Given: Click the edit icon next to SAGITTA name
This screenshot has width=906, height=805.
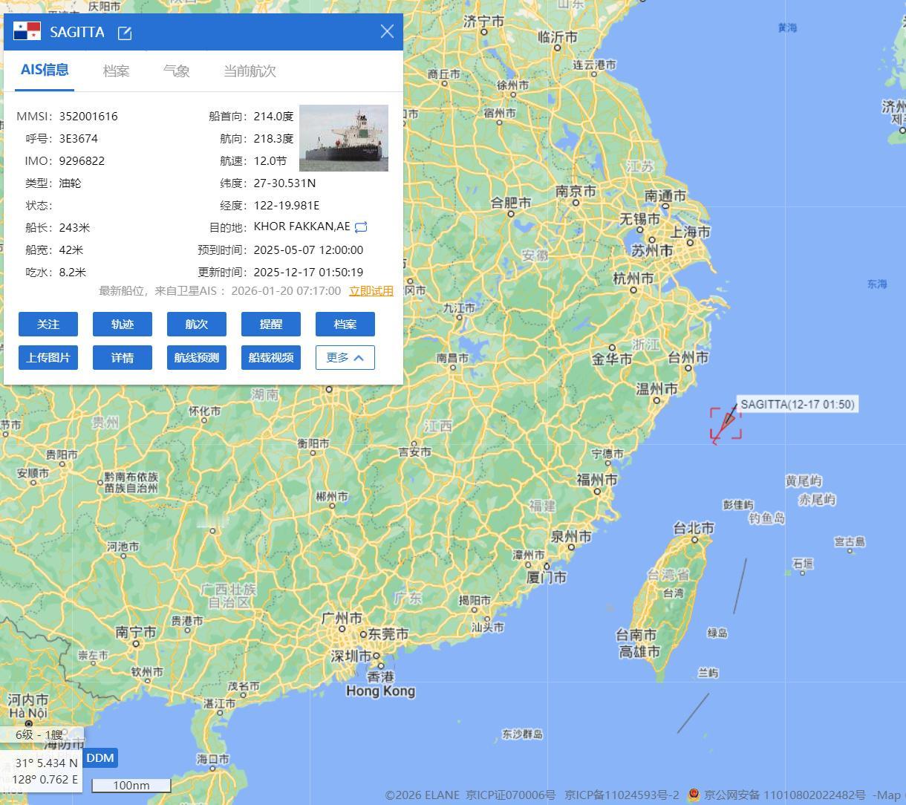Looking at the screenshot, I should 125,33.
